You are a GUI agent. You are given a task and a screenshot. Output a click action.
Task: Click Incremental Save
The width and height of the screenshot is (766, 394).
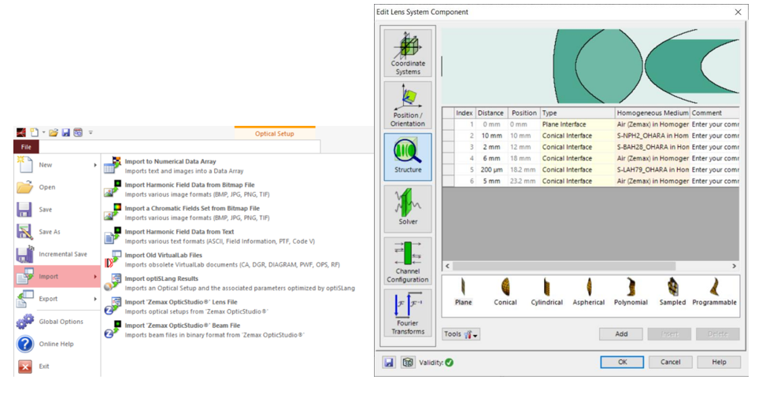pos(57,254)
